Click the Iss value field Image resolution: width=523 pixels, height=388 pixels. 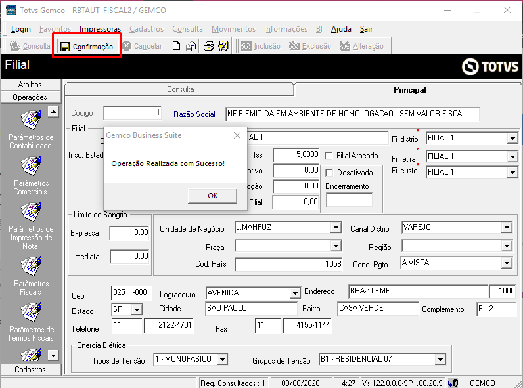[296, 155]
